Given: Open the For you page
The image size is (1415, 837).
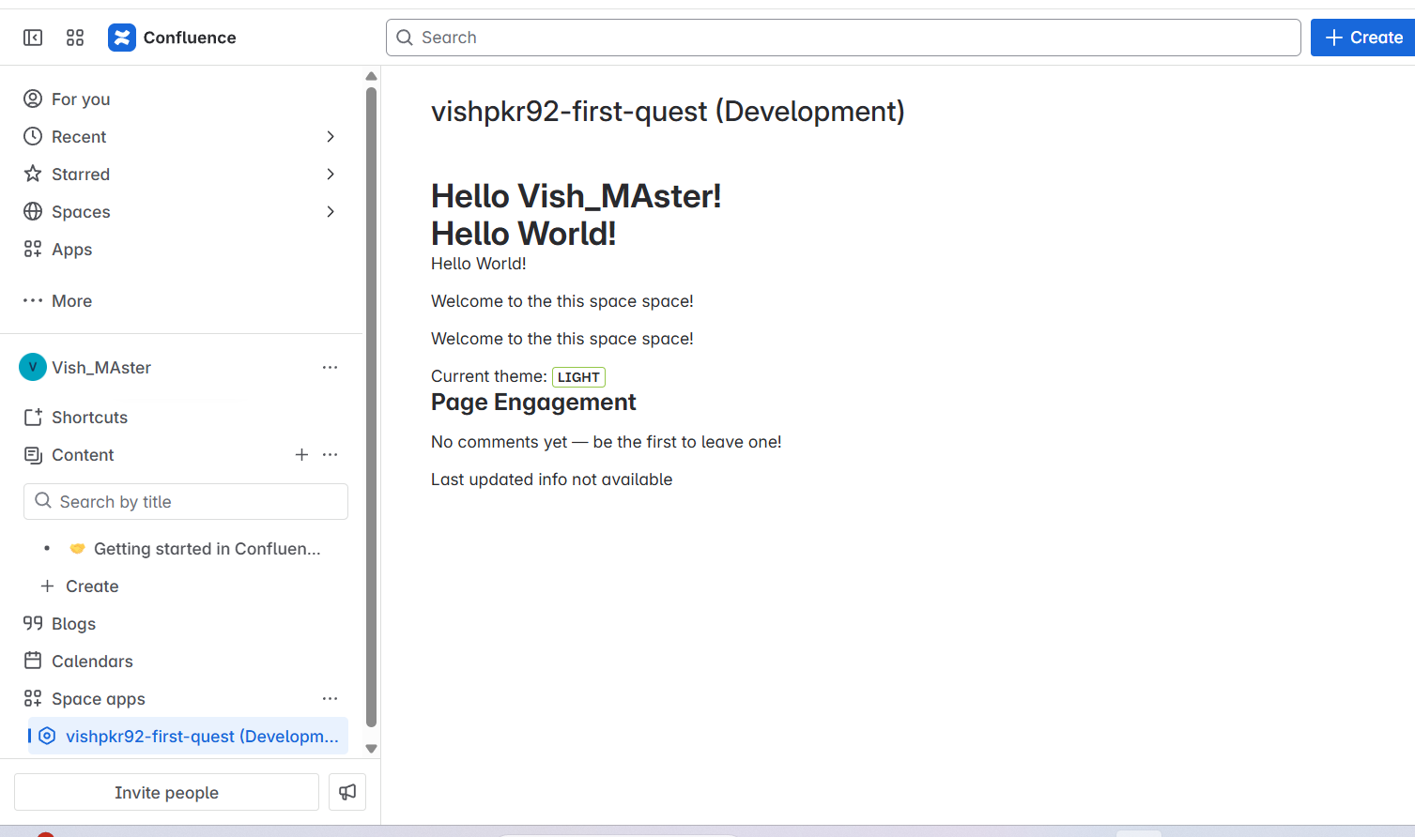Looking at the screenshot, I should [x=81, y=99].
